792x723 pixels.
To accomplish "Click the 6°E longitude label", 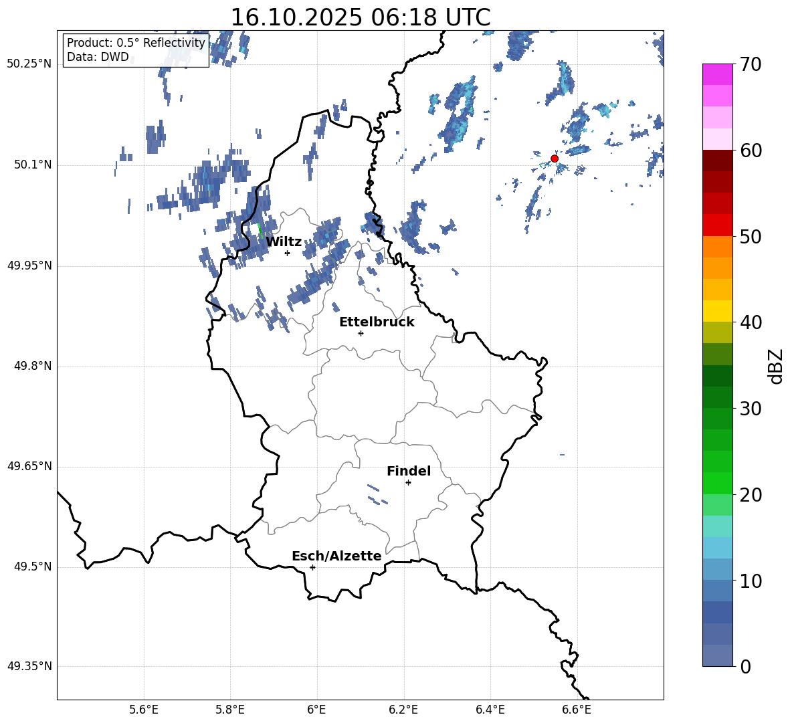I will pyautogui.click(x=316, y=710).
